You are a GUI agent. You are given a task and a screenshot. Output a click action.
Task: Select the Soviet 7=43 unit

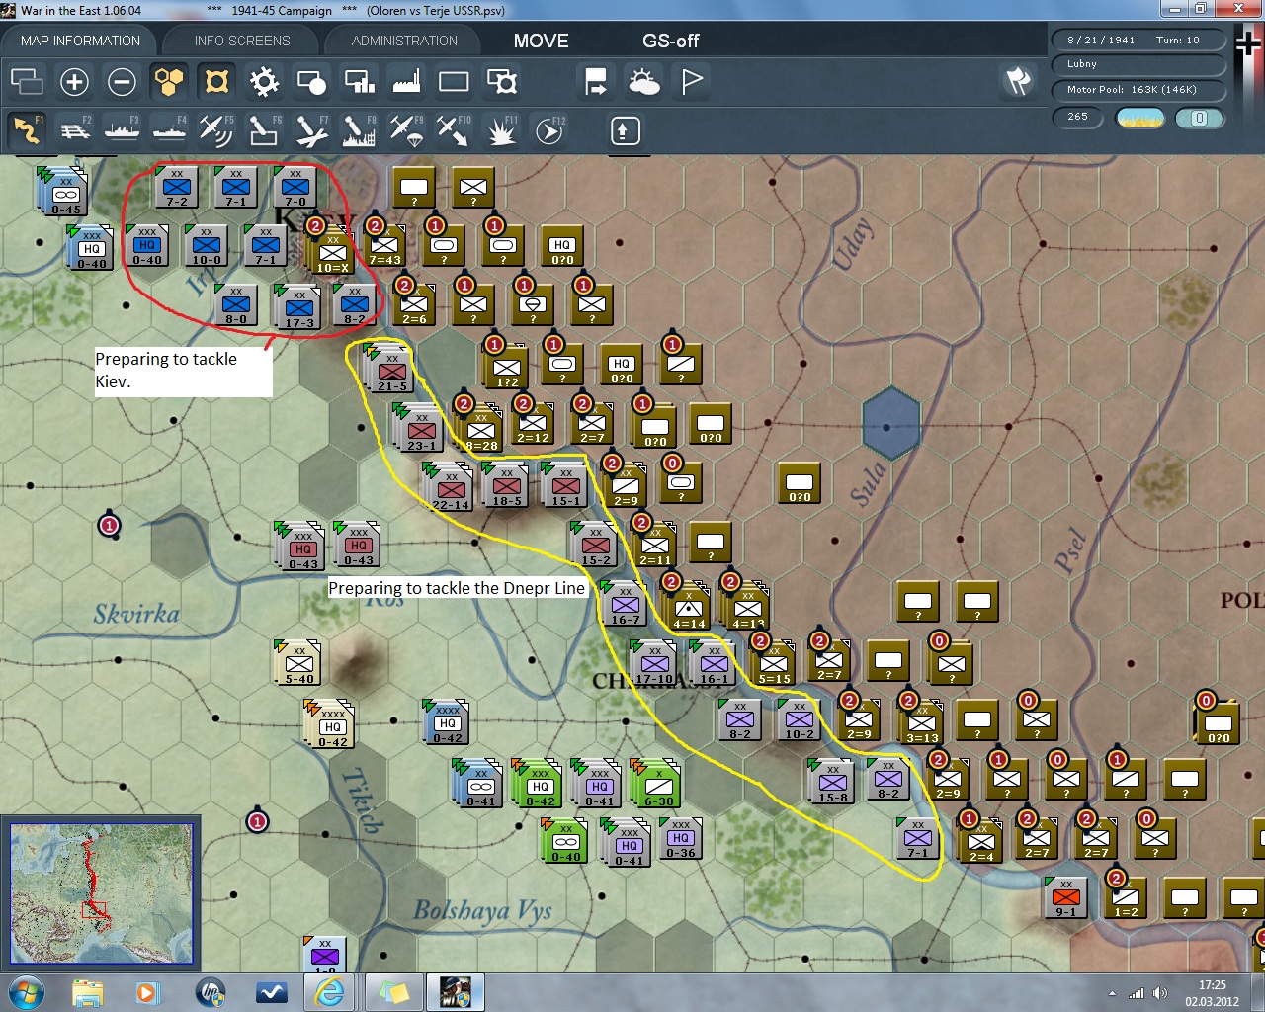383,244
